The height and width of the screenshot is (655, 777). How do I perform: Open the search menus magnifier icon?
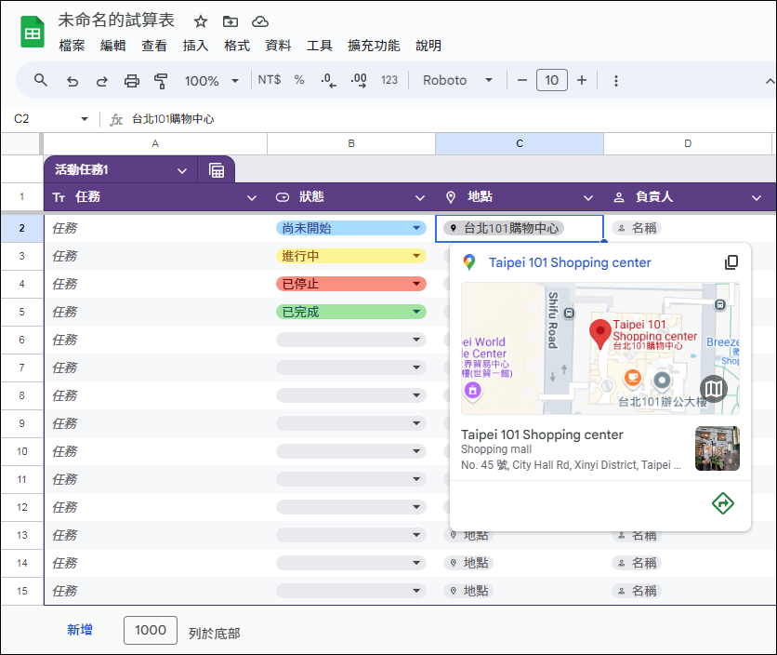pyautogui.click(x=41, y=80)
